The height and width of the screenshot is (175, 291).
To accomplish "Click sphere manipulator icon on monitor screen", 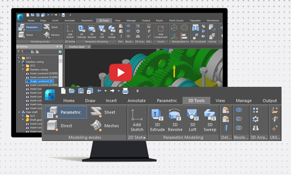I will point(184,28).
